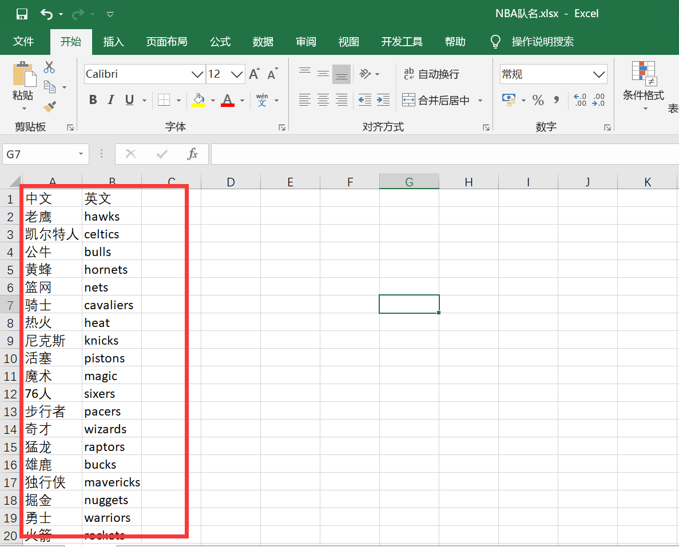Decrease decimal places
Image resolution: width=679 pixels, height=547 pixels.
[598, 100]
